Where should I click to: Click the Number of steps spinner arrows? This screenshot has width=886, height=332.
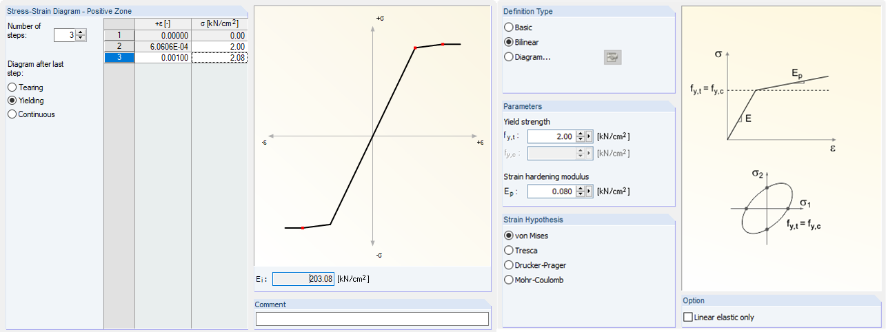81,35
